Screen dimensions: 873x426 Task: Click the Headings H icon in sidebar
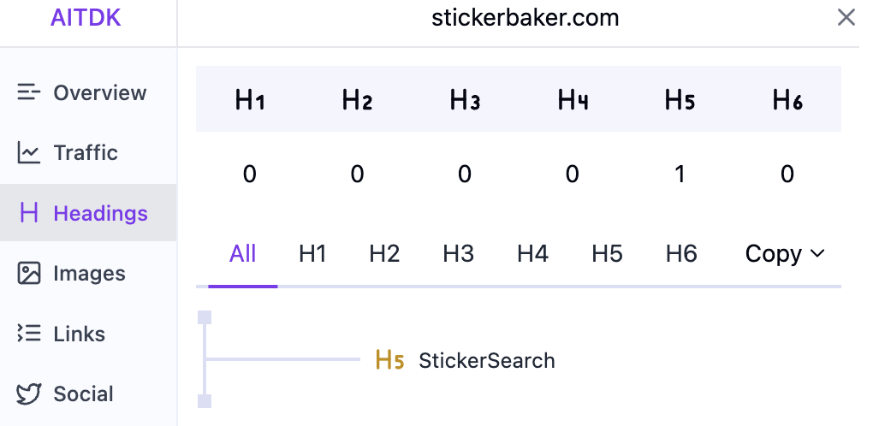pyautogui.click(x=29, y=213)
